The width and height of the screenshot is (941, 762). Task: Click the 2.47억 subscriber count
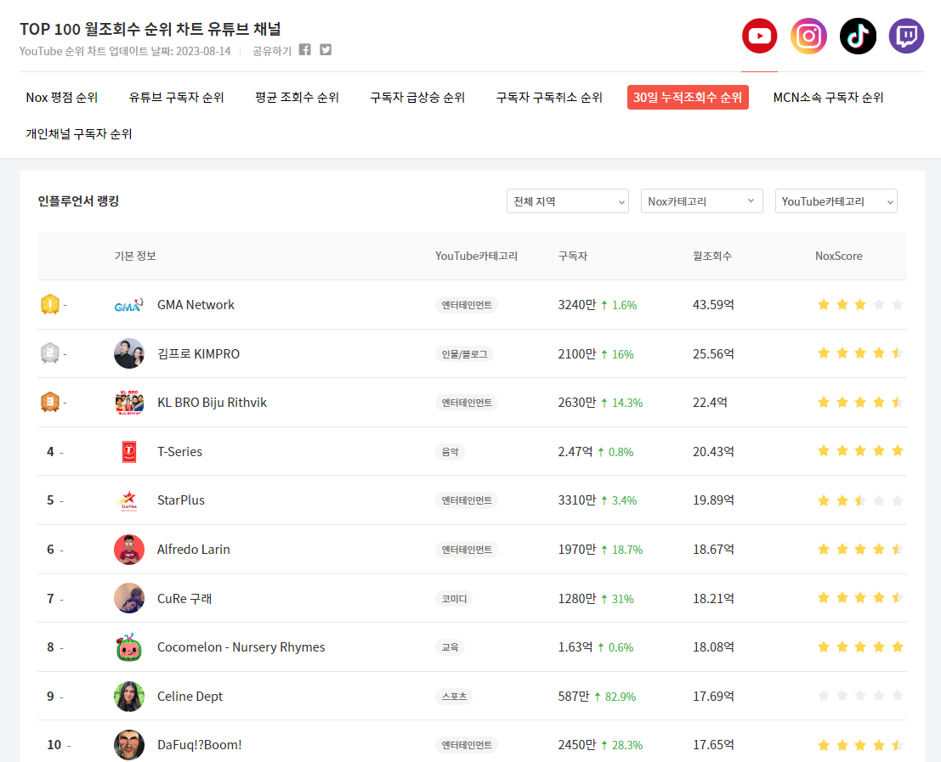click(575, 451)
